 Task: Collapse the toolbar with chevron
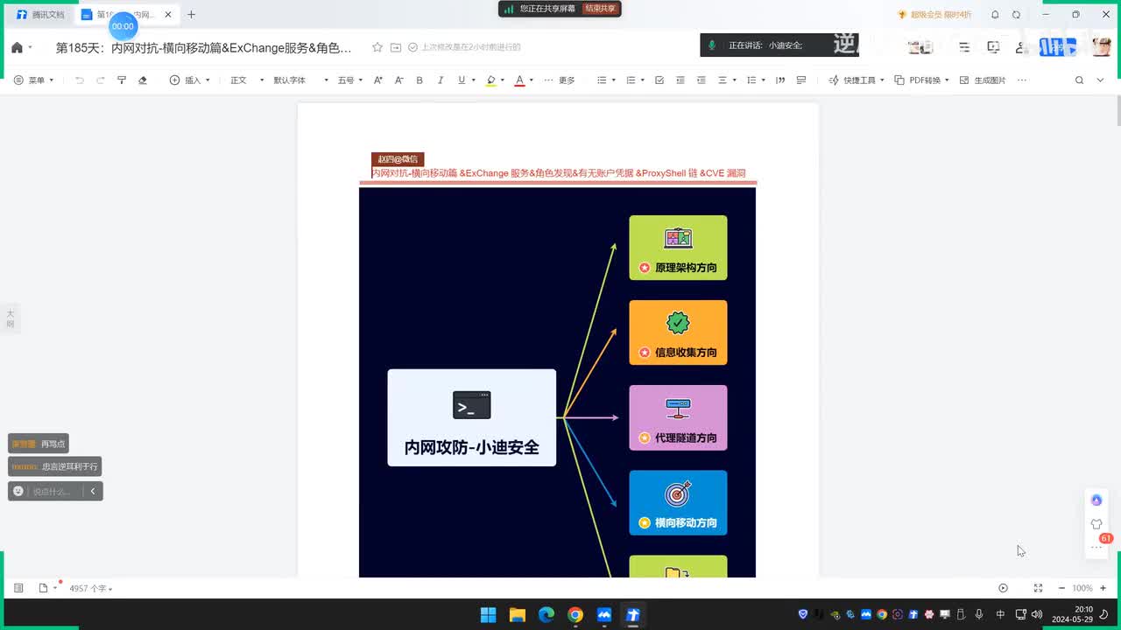coord(1101,80)
